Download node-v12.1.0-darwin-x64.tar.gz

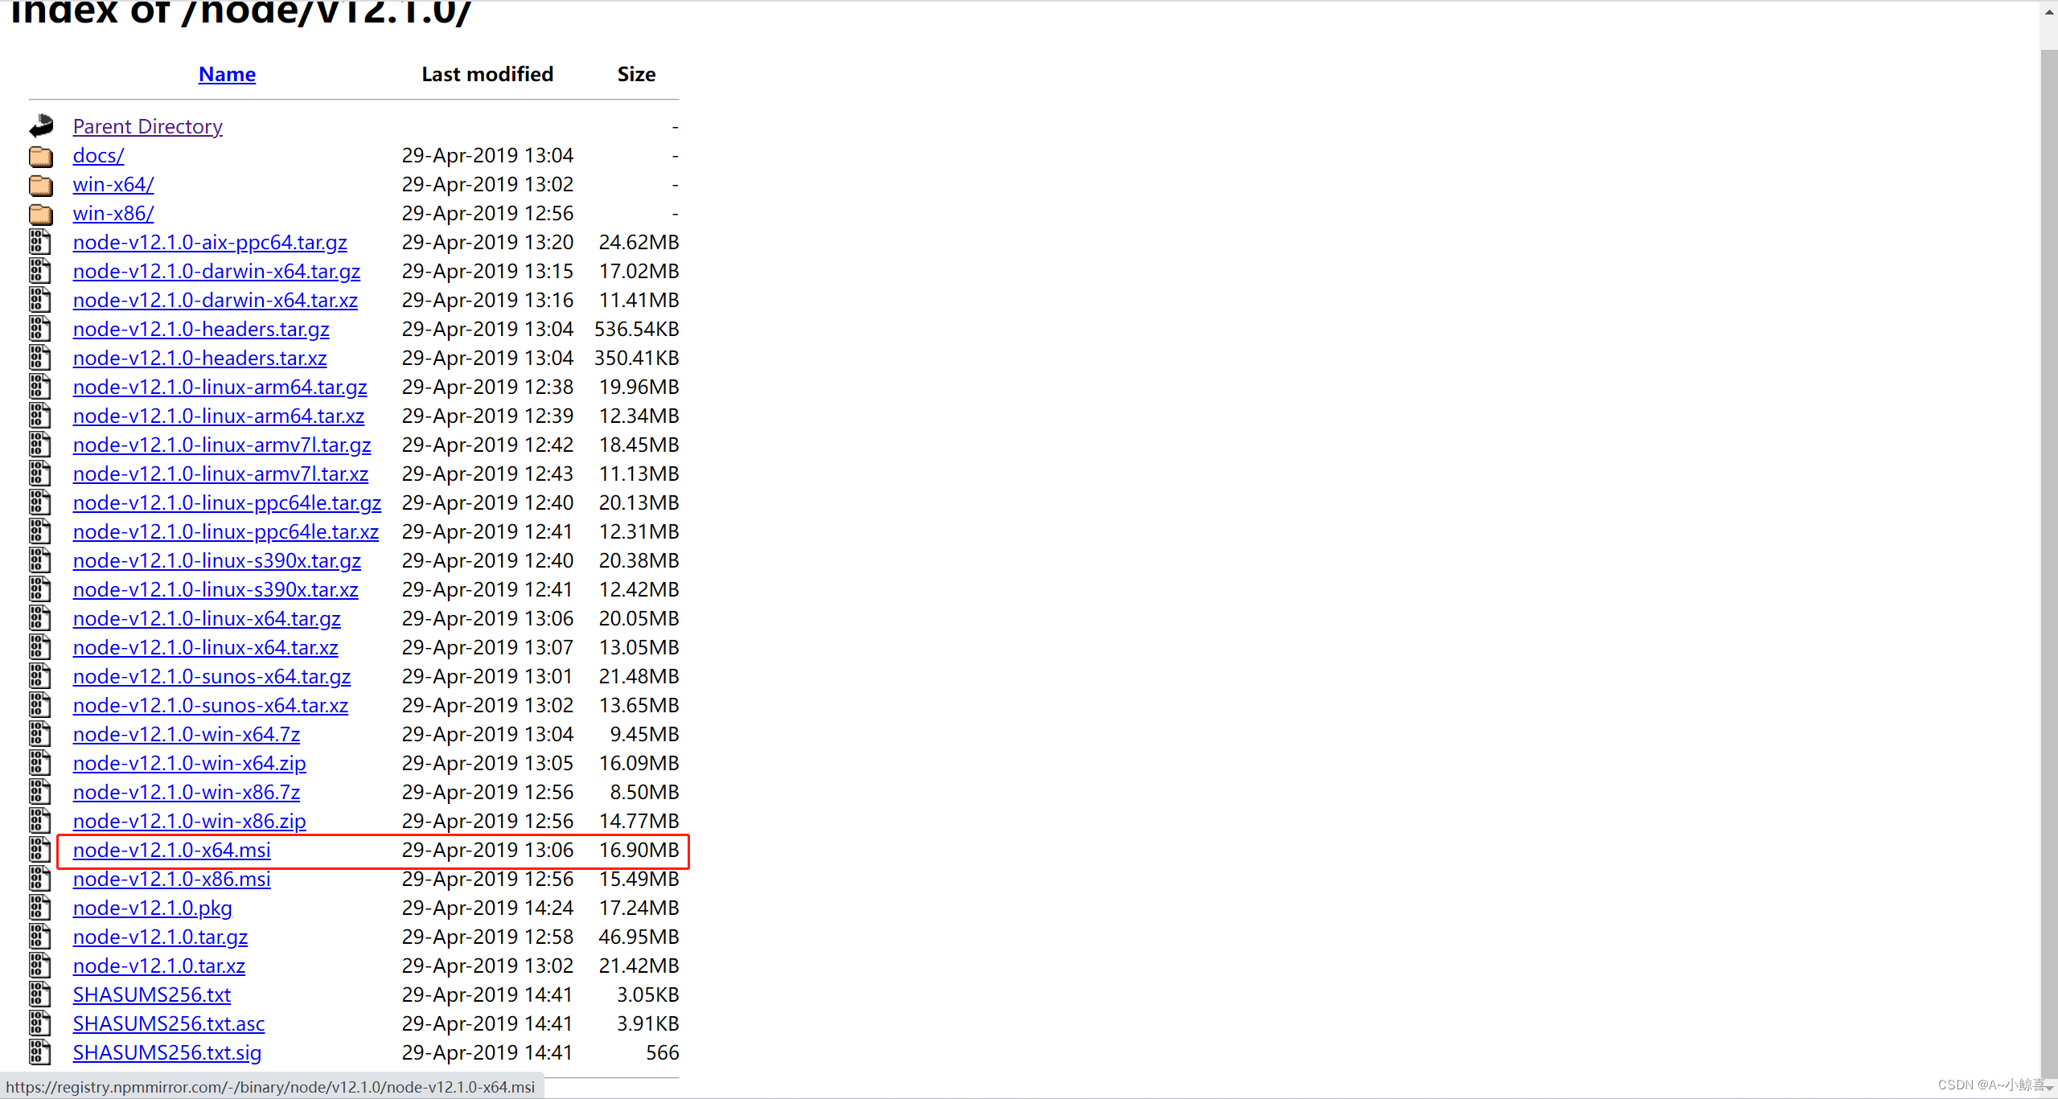click(x=216, y=271)
